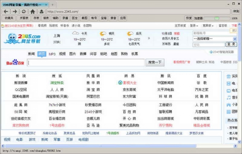Click the forward arrow navigation button
Viewport: 242px width, 154px height.
pyautogui.click(x=15, y=11)
